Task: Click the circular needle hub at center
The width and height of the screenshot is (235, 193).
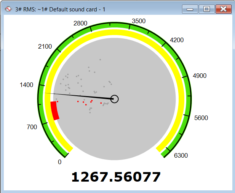Action: 115,99
